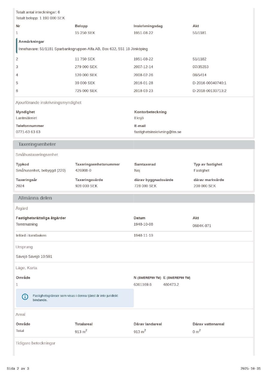Image resolution: width=267 pixels, height=377 pixels.
Task: Click the email fastighetsinskrivning@lm.se
Action: click(x=158, y=132)
